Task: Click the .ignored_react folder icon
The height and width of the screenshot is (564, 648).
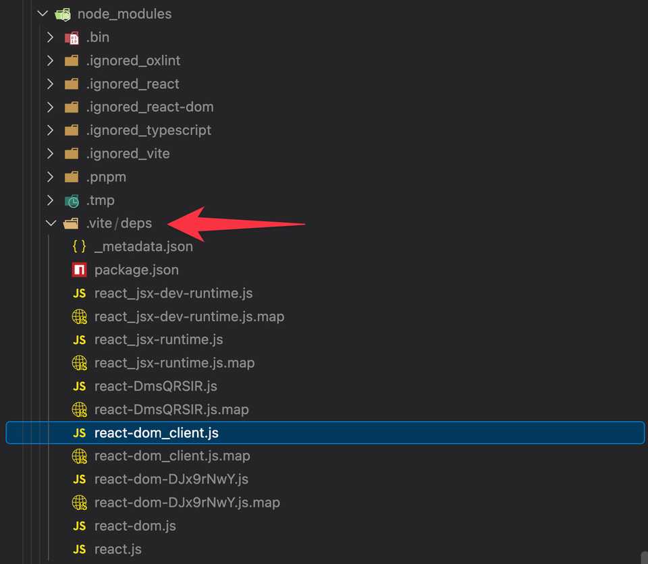Action: [x=72, y=84]
